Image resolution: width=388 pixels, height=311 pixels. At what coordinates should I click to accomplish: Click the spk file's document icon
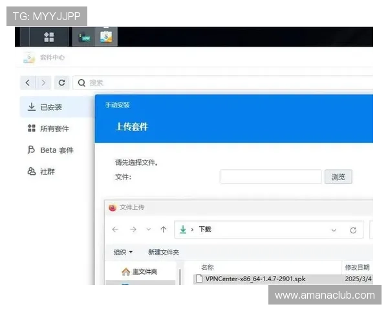(x=199, y=279)
